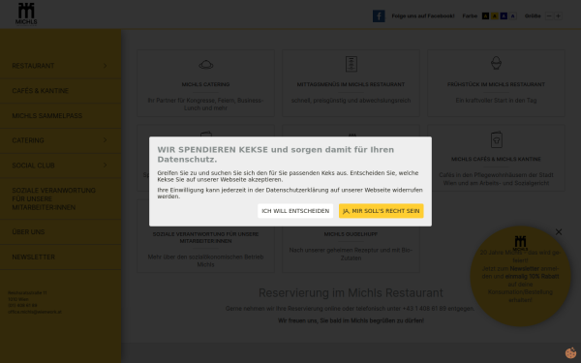
Task: Open Soziale Verantwortung für unsere Mitarbeiter:innen card
Action: pyautogui.click(x=205, y=237)
